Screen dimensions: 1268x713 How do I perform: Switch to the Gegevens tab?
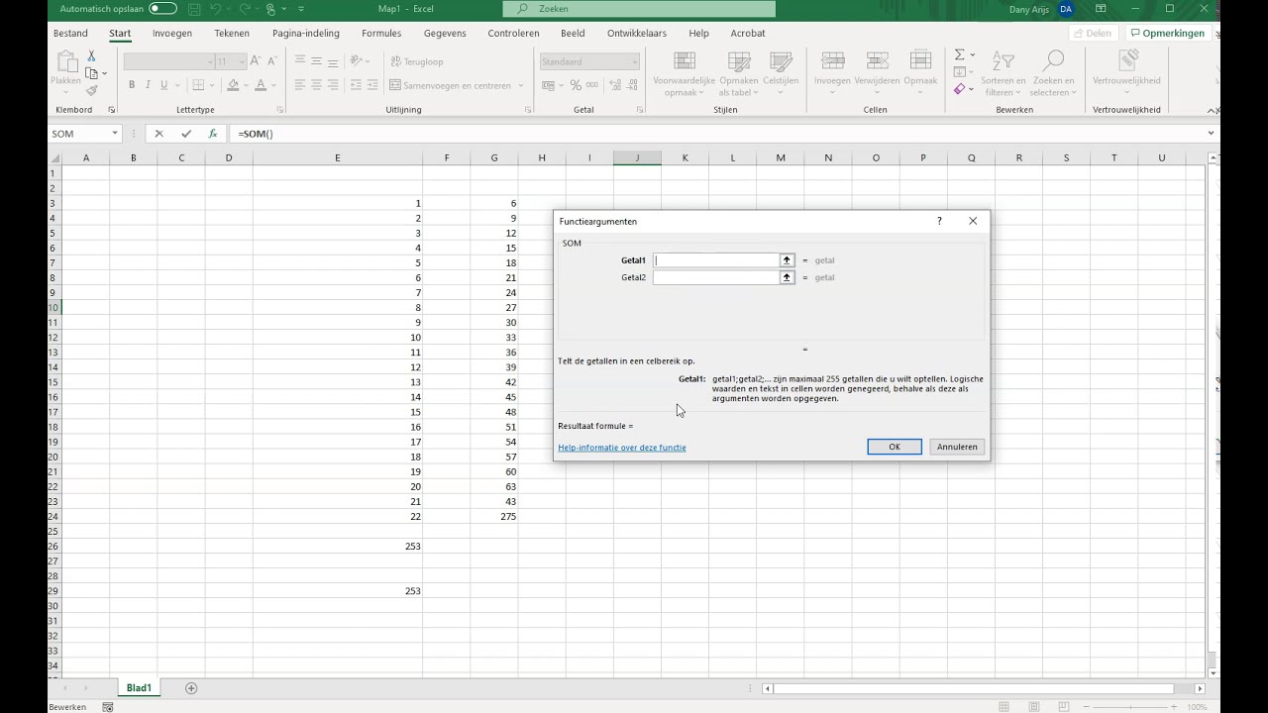click(445, 33)
